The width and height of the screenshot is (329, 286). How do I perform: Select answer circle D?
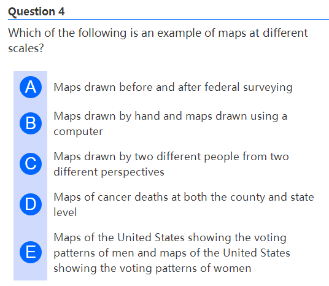point(31,204)
